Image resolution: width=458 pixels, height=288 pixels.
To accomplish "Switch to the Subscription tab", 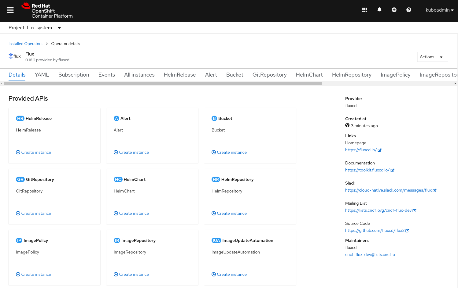I will [74, 75].
